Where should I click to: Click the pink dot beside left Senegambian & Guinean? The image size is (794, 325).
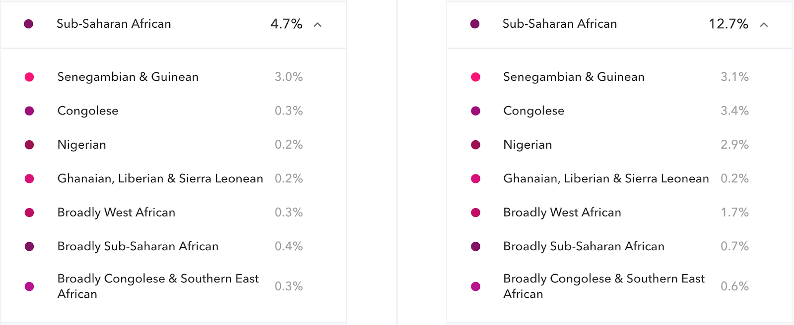(29, 77)
